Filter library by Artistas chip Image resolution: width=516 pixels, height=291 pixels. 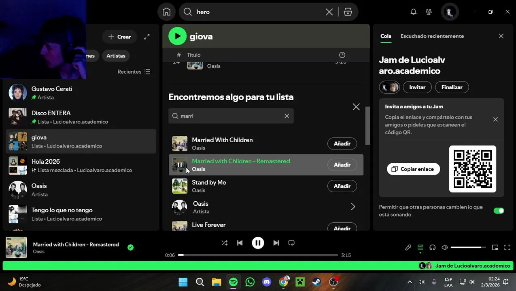coord(116,56)
